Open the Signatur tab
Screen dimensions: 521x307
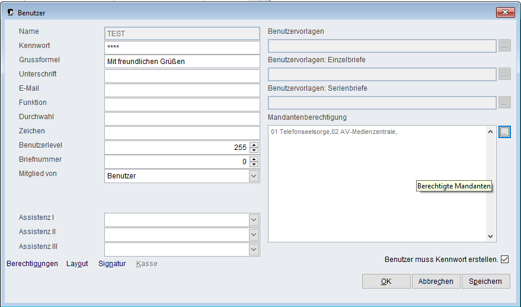pos(112,264)
